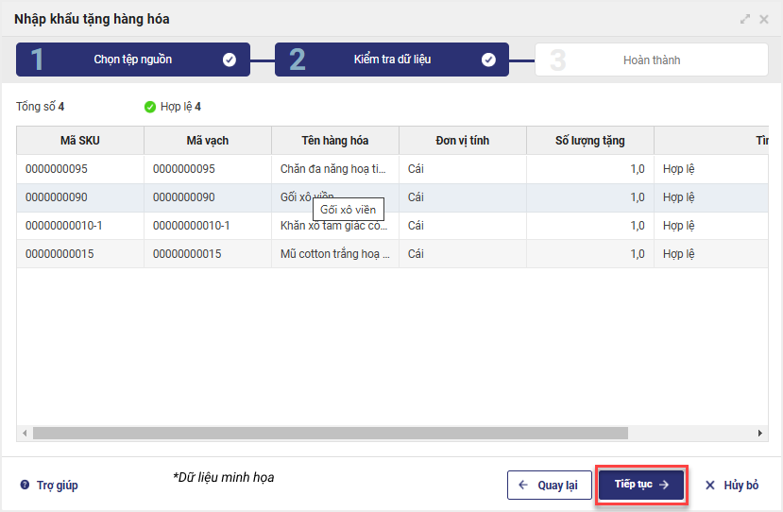Click the Tên hàng hóa column header
This screenshot has width=783, height=512.
point(335,141)
